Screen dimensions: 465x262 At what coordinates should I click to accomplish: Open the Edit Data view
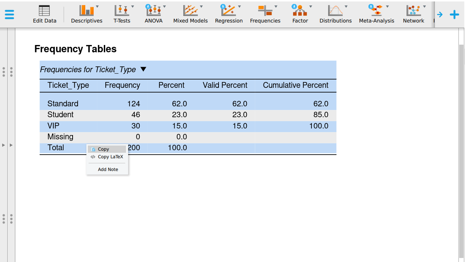point(45,14)
